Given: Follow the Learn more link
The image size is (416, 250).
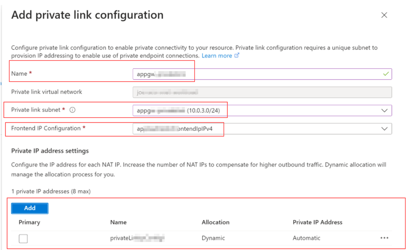Looking at the screenshot, I should (x=217, y=56).
